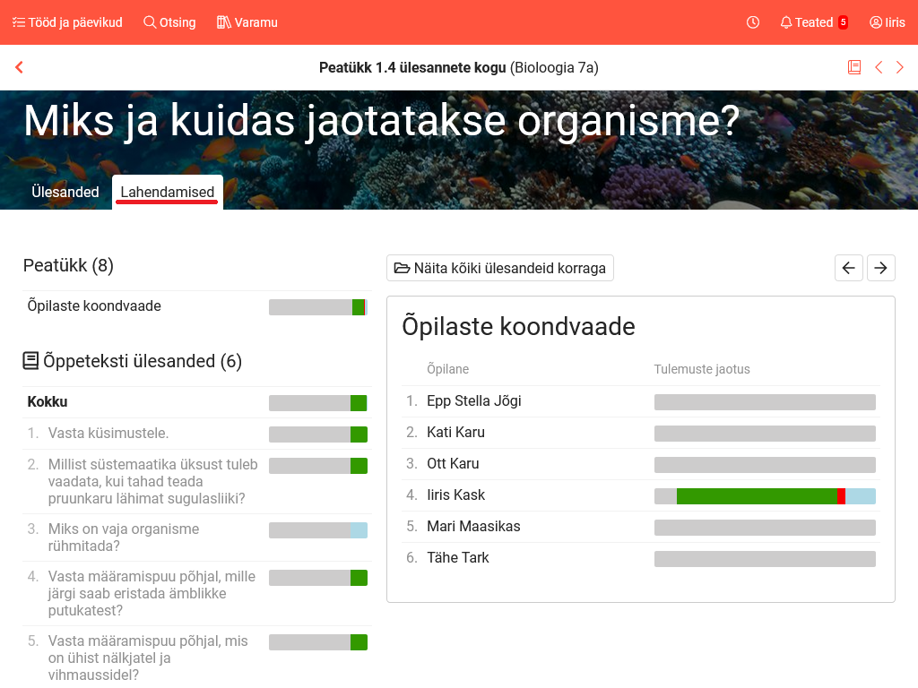Viewport: 918px width, 688px height.
Task: Open the clock history icon
Action: coord(753,22)
